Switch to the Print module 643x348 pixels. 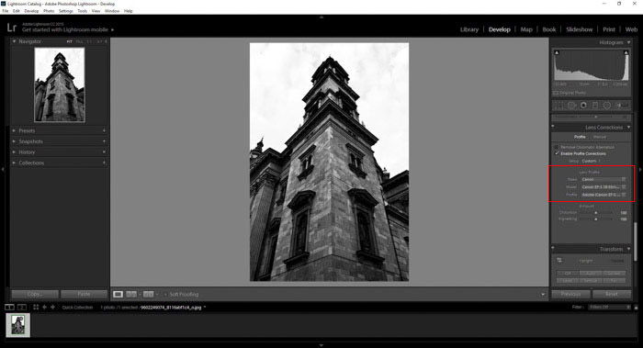click(608, 29)
